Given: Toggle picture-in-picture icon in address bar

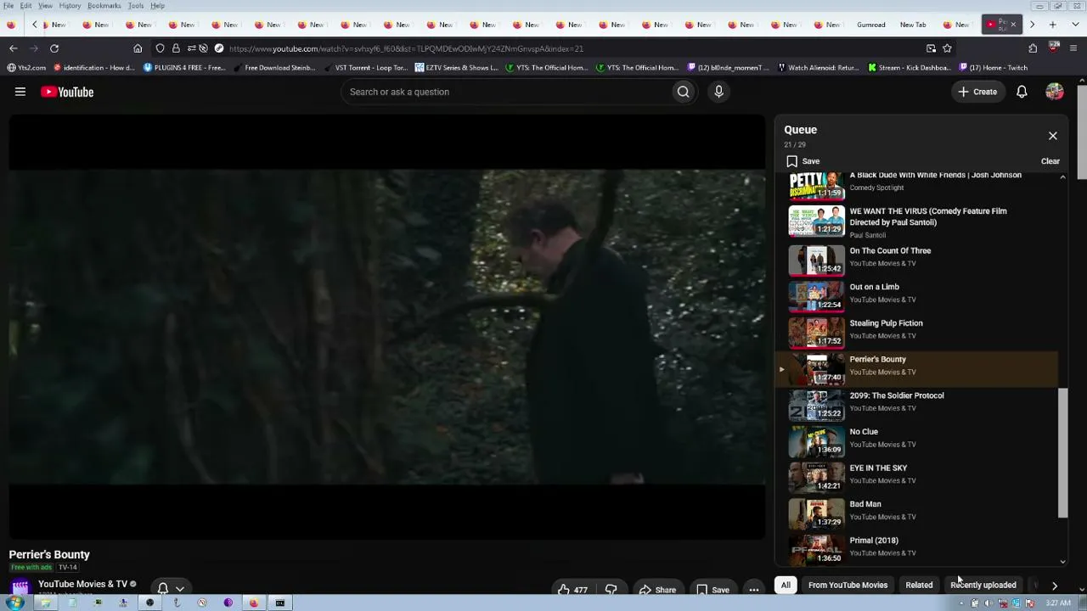Looking at the screenshot, I should pyautogui.click(x=931, y=48).
